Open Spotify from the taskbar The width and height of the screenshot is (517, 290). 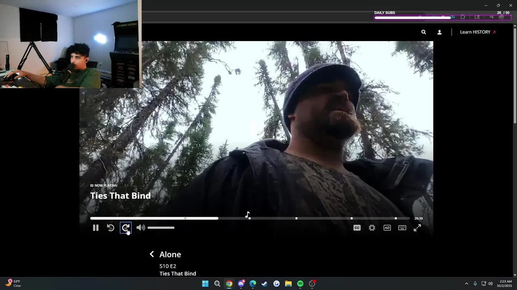click(x=300, y=284)
